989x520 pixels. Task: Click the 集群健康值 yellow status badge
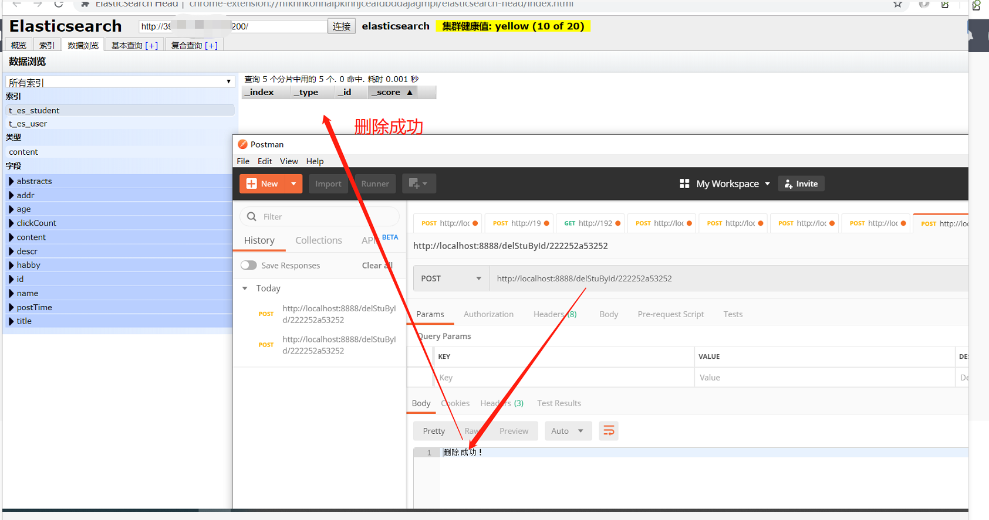pos(513,26)
